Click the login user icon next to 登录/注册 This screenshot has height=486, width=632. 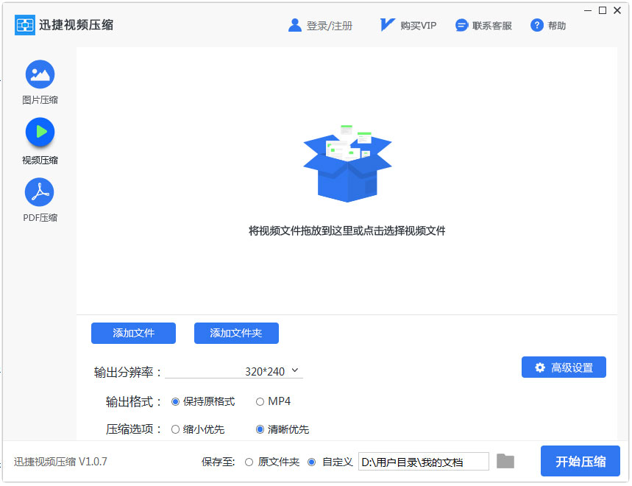point(295,24)
